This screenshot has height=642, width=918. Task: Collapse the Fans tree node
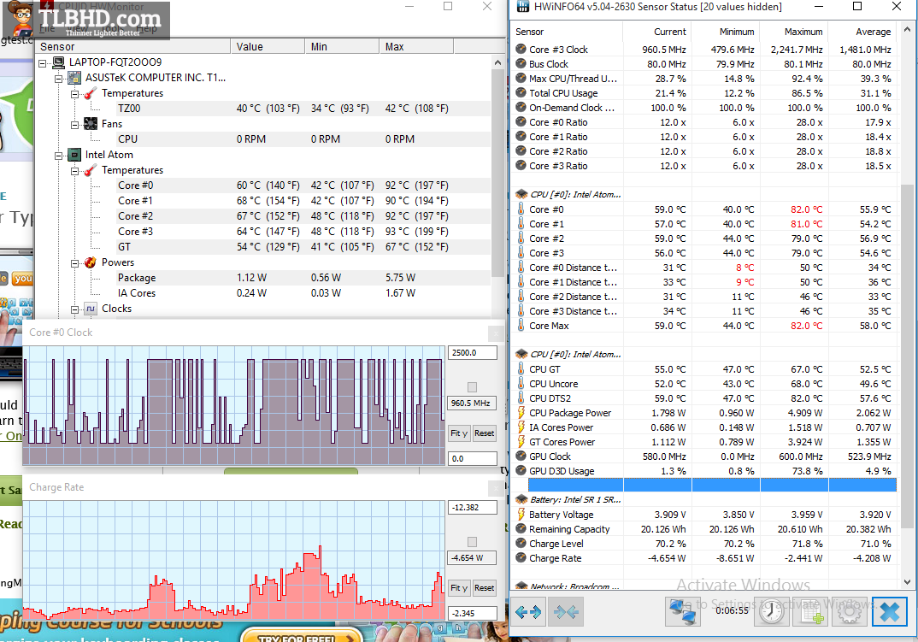(75, 124)
